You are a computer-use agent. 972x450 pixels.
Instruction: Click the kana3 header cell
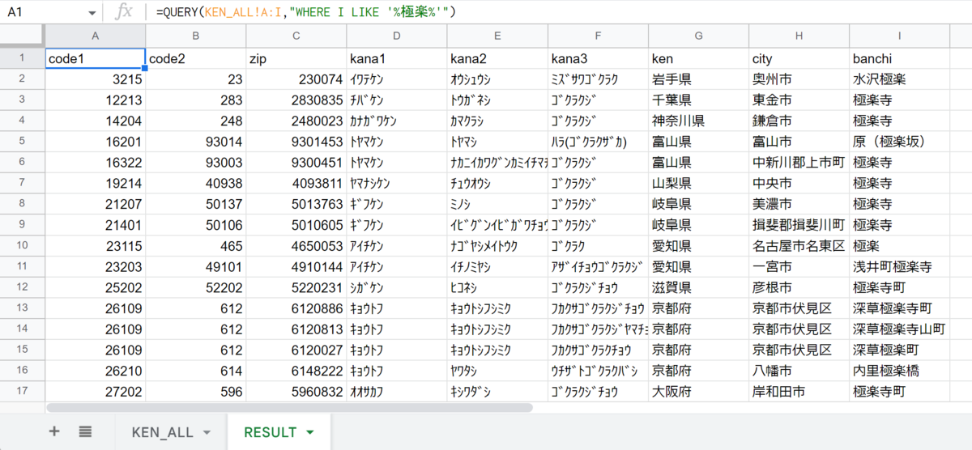[598, 58]
